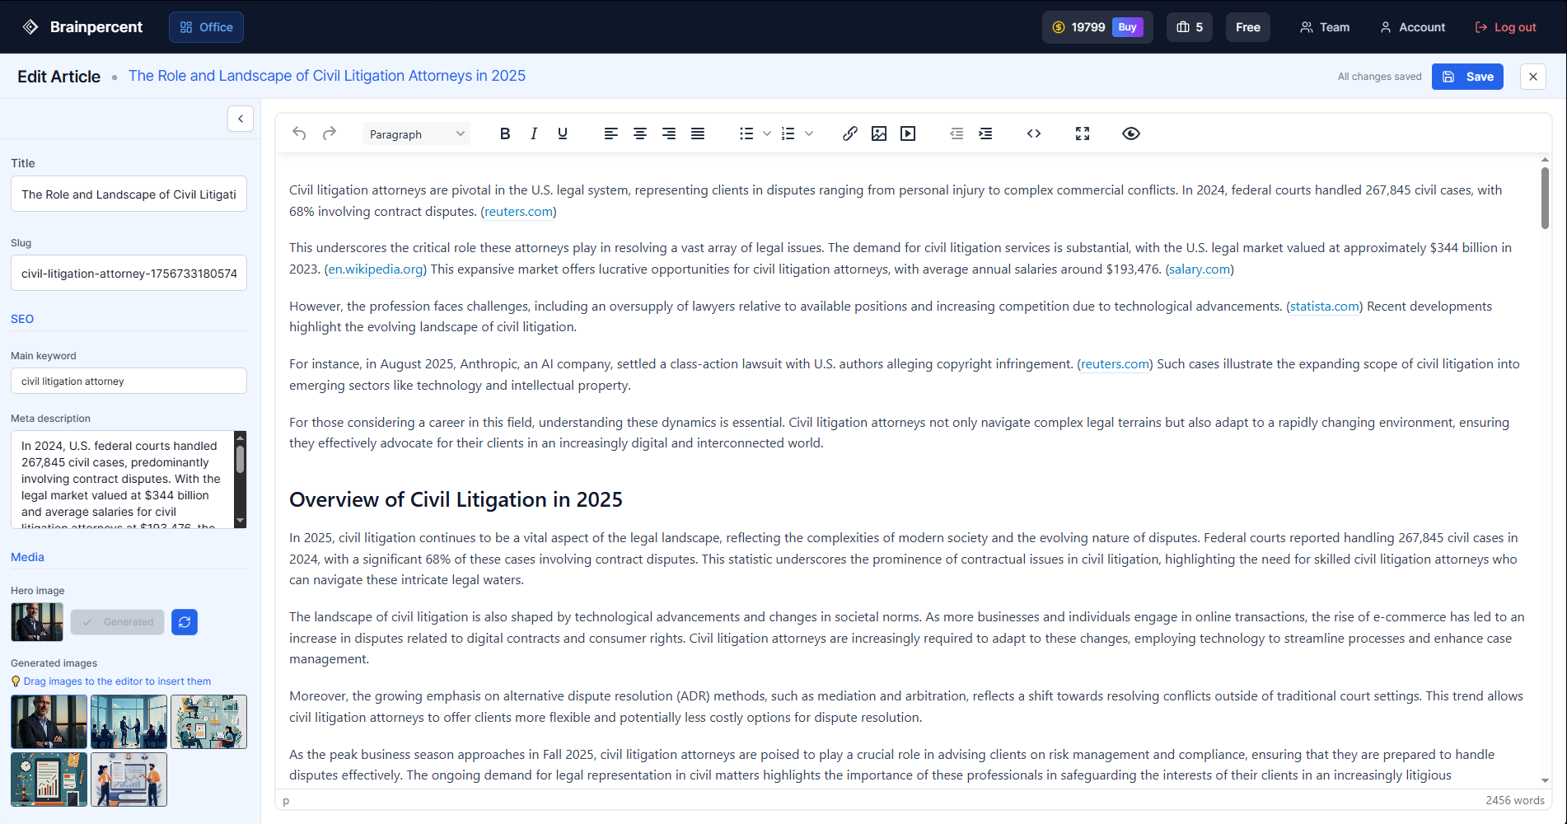Open the Paragraph style dropdown
This screenshot has height=824, width=1567.
click(417, 133)
